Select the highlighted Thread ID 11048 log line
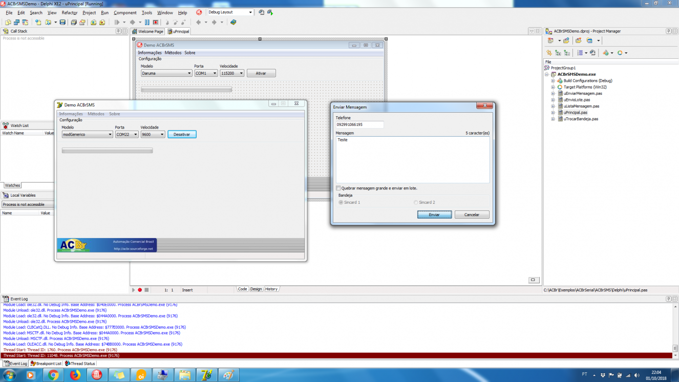679x382 pixels. 336,355
